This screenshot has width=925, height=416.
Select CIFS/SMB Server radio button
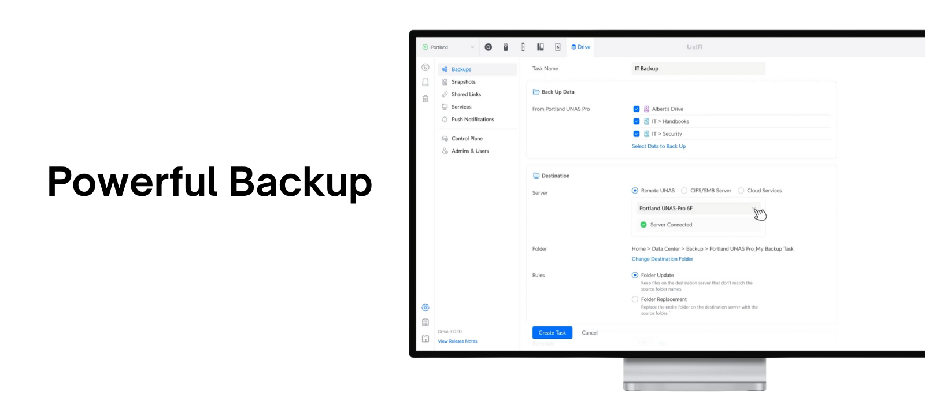[684, 191]
